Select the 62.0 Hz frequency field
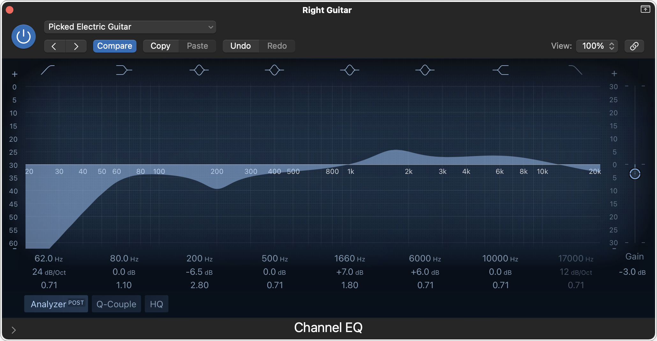 coord(49,259)
